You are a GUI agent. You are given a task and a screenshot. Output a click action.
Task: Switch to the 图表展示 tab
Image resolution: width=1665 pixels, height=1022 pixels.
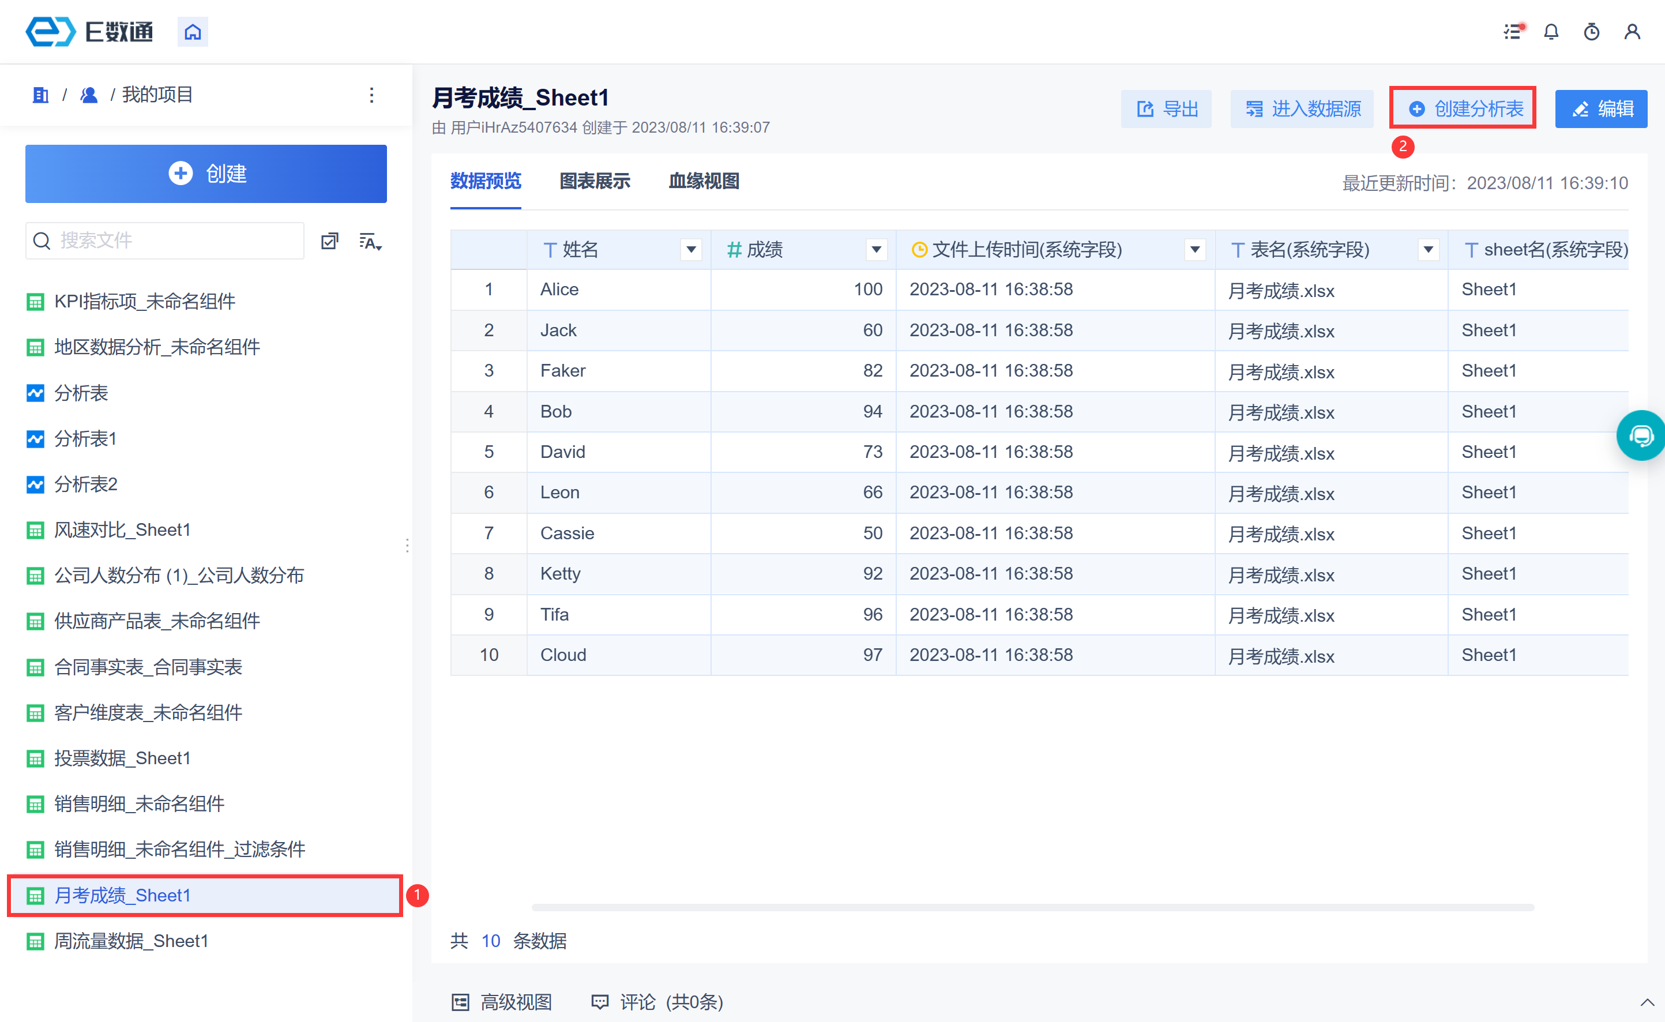[x=595, y=181]
